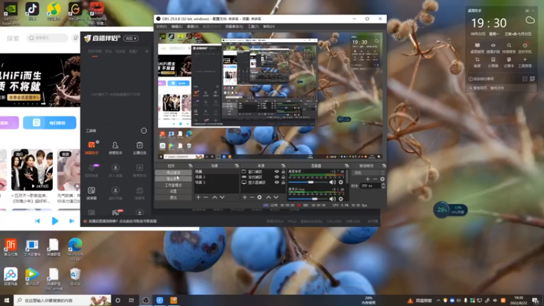Add a transition with the plus icon in 转场特效 panel
Viewport: 544px width, 306px height.
(367, 179)
